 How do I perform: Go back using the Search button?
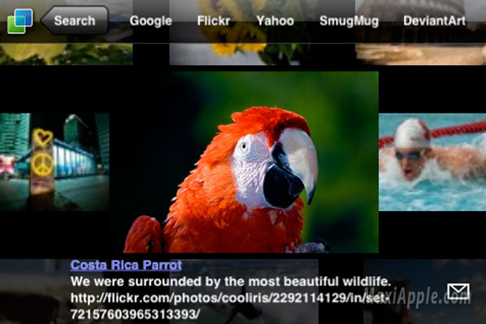point(75,20)
